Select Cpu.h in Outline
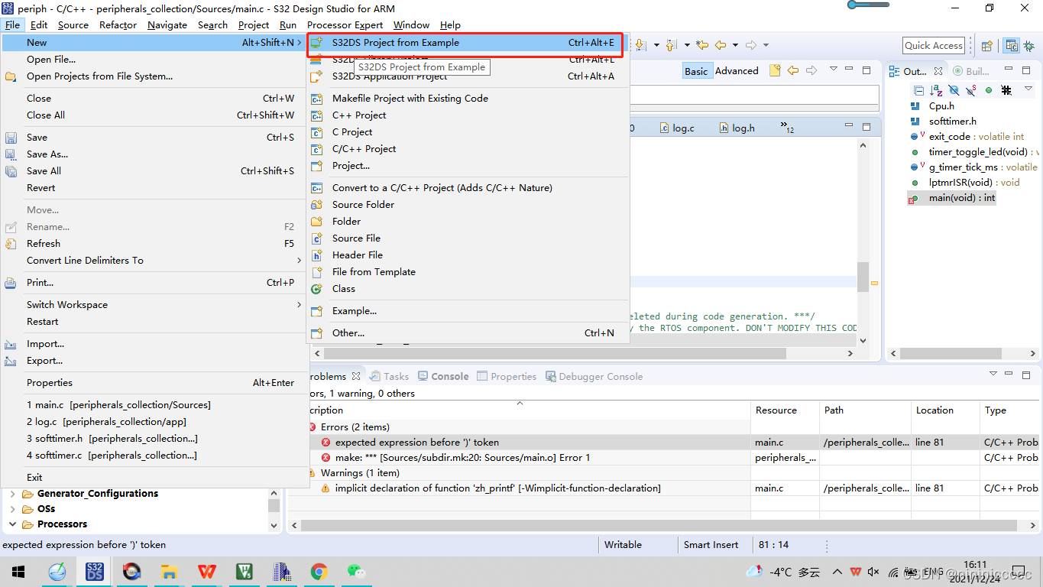The width and height of the screenshot is (1043, 587). (941, 105)
